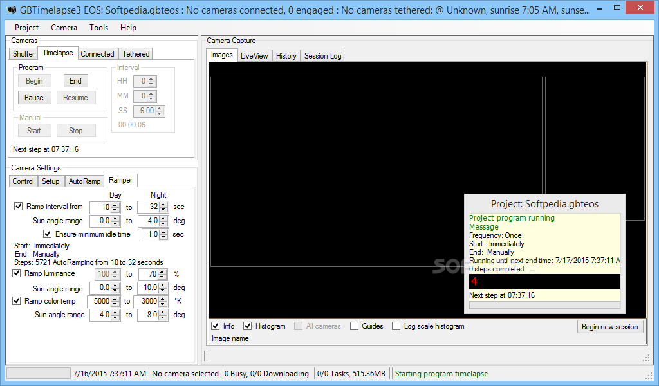Click '0/0 Tasks, 515.36MB' status entry

click(351, 374)
